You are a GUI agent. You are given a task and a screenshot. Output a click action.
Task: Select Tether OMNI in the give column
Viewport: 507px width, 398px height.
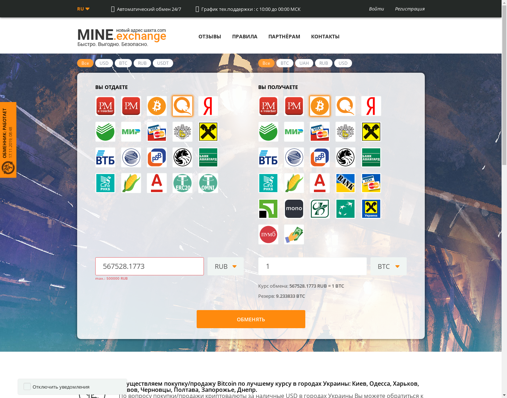pos(208,183)
